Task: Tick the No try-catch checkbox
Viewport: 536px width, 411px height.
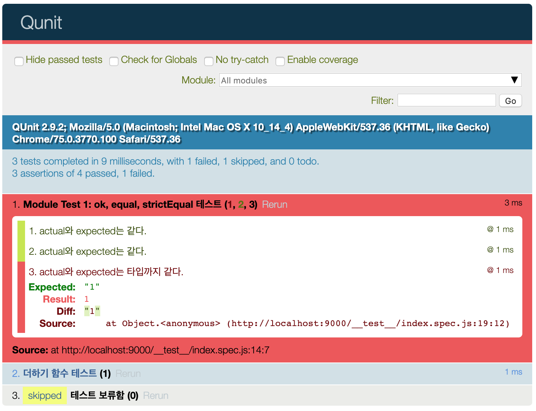Action: click(209, 61)
